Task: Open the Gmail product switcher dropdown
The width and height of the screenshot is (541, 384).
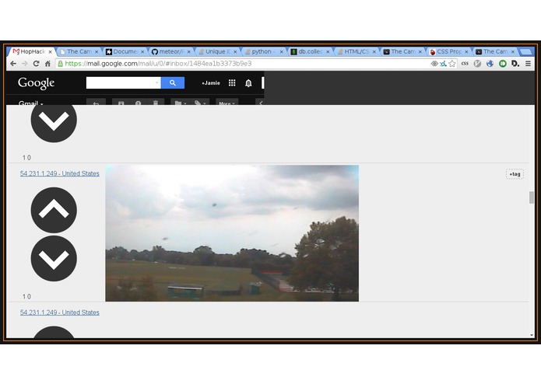Action: click(30, 103)
